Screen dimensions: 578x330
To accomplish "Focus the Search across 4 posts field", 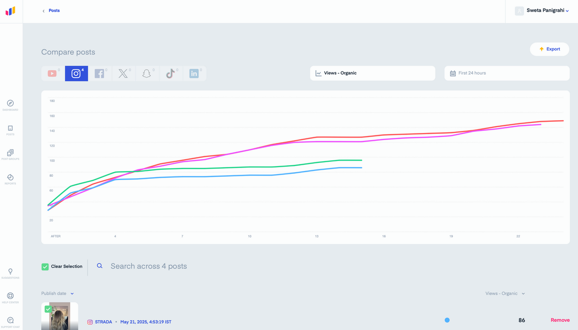I will pyautogui.click(x=149, y=266).
